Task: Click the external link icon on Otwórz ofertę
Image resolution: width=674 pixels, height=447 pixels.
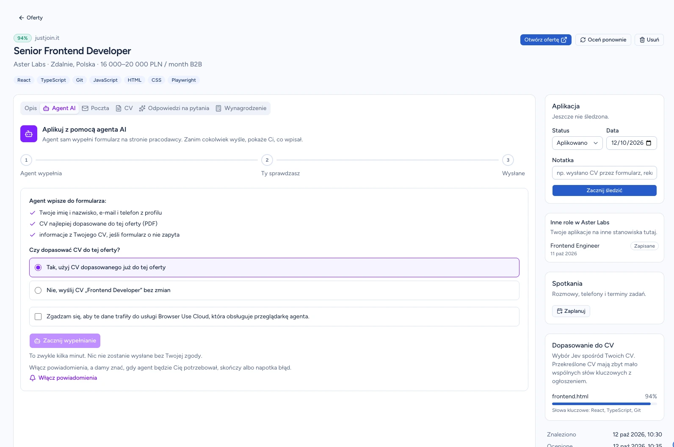Action: 564,40
